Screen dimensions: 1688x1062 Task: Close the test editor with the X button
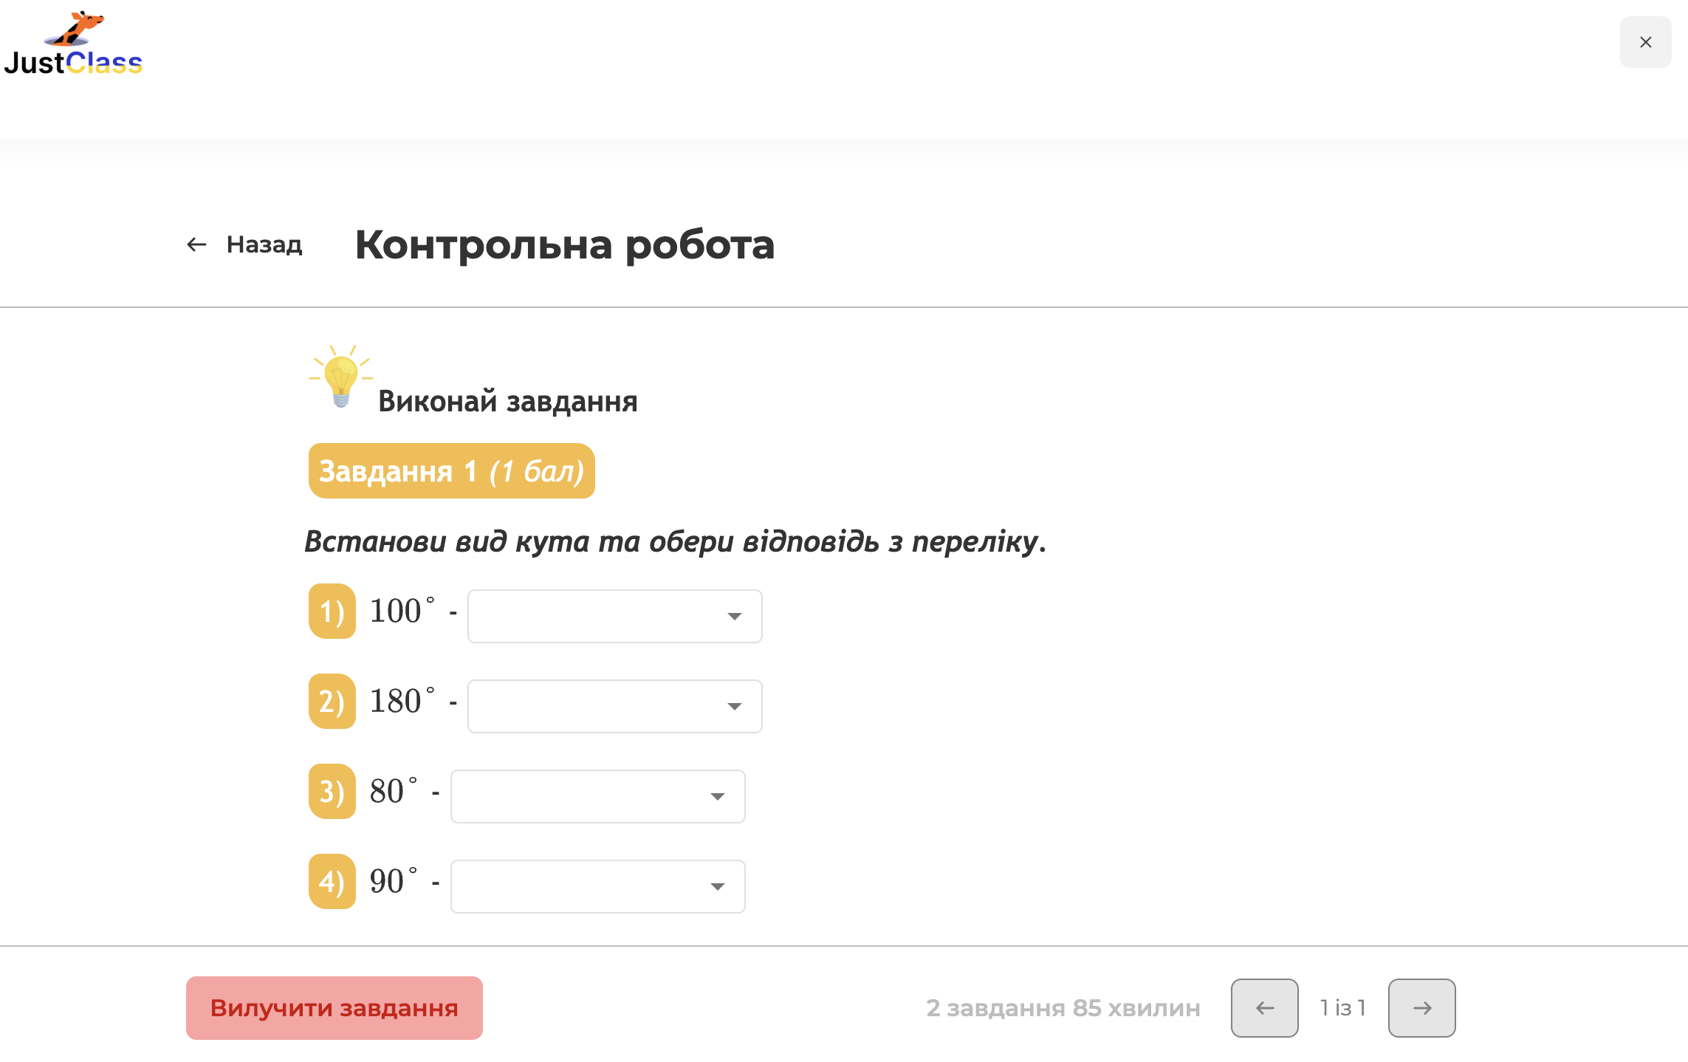pos(1645,42)
